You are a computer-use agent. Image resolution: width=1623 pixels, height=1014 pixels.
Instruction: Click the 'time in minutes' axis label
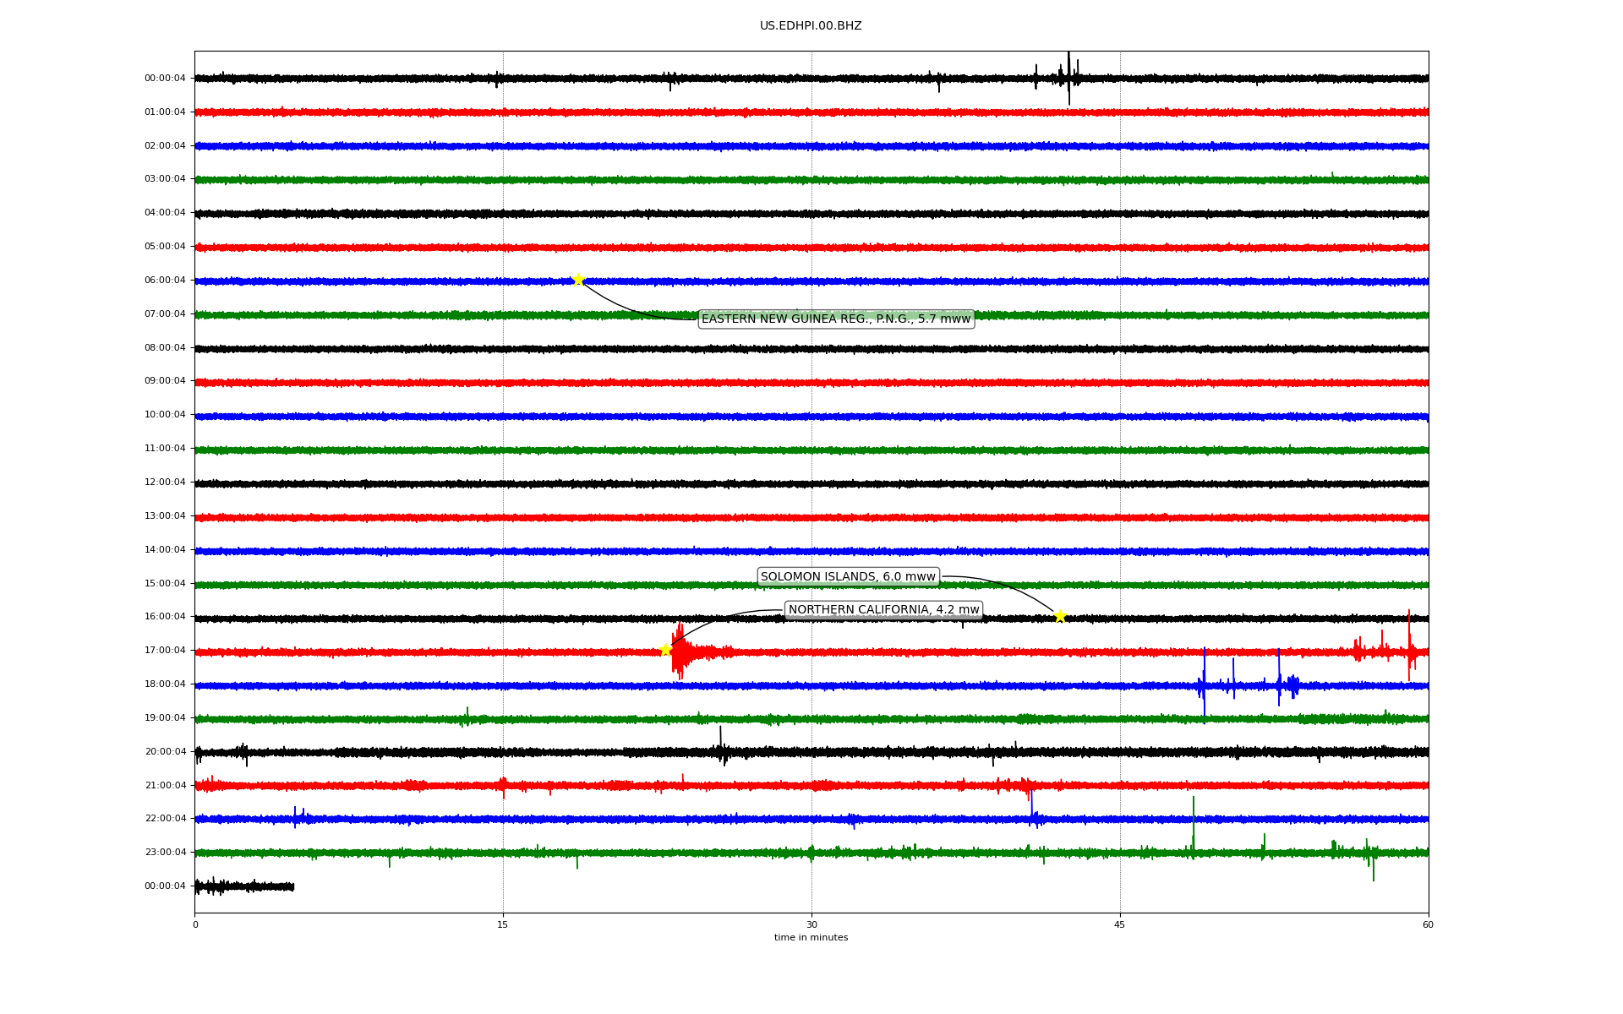click(811, 937)
